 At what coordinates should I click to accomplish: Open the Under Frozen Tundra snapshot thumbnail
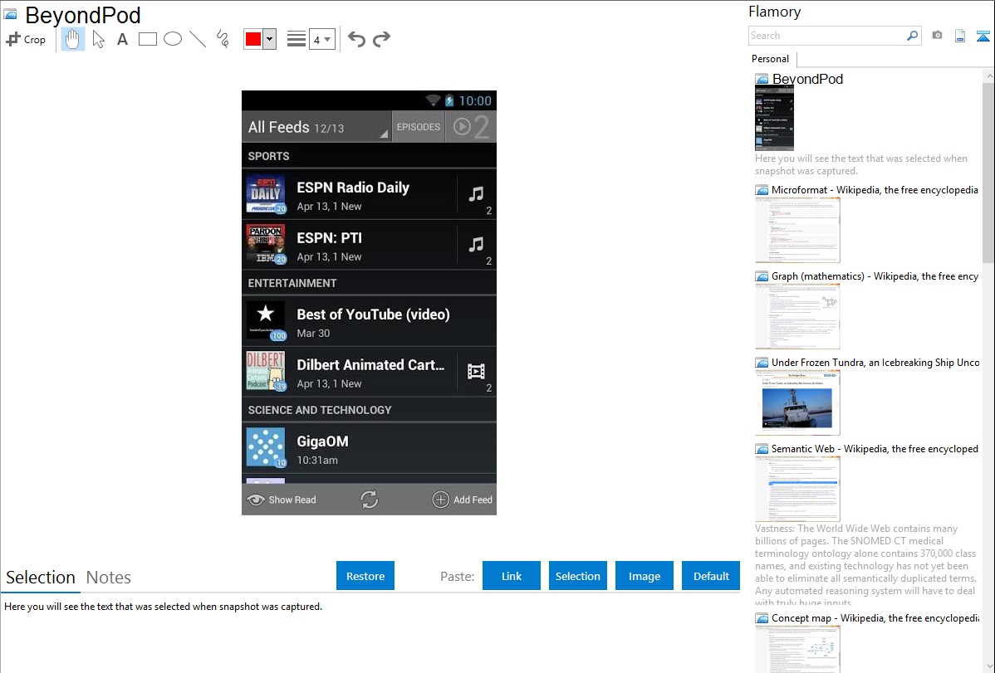click(x=797, y=402)
